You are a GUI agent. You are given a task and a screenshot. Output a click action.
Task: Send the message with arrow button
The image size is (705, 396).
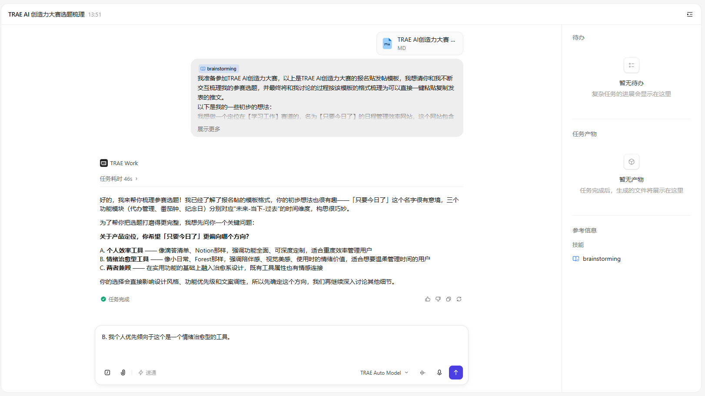(x=456, y=373)
